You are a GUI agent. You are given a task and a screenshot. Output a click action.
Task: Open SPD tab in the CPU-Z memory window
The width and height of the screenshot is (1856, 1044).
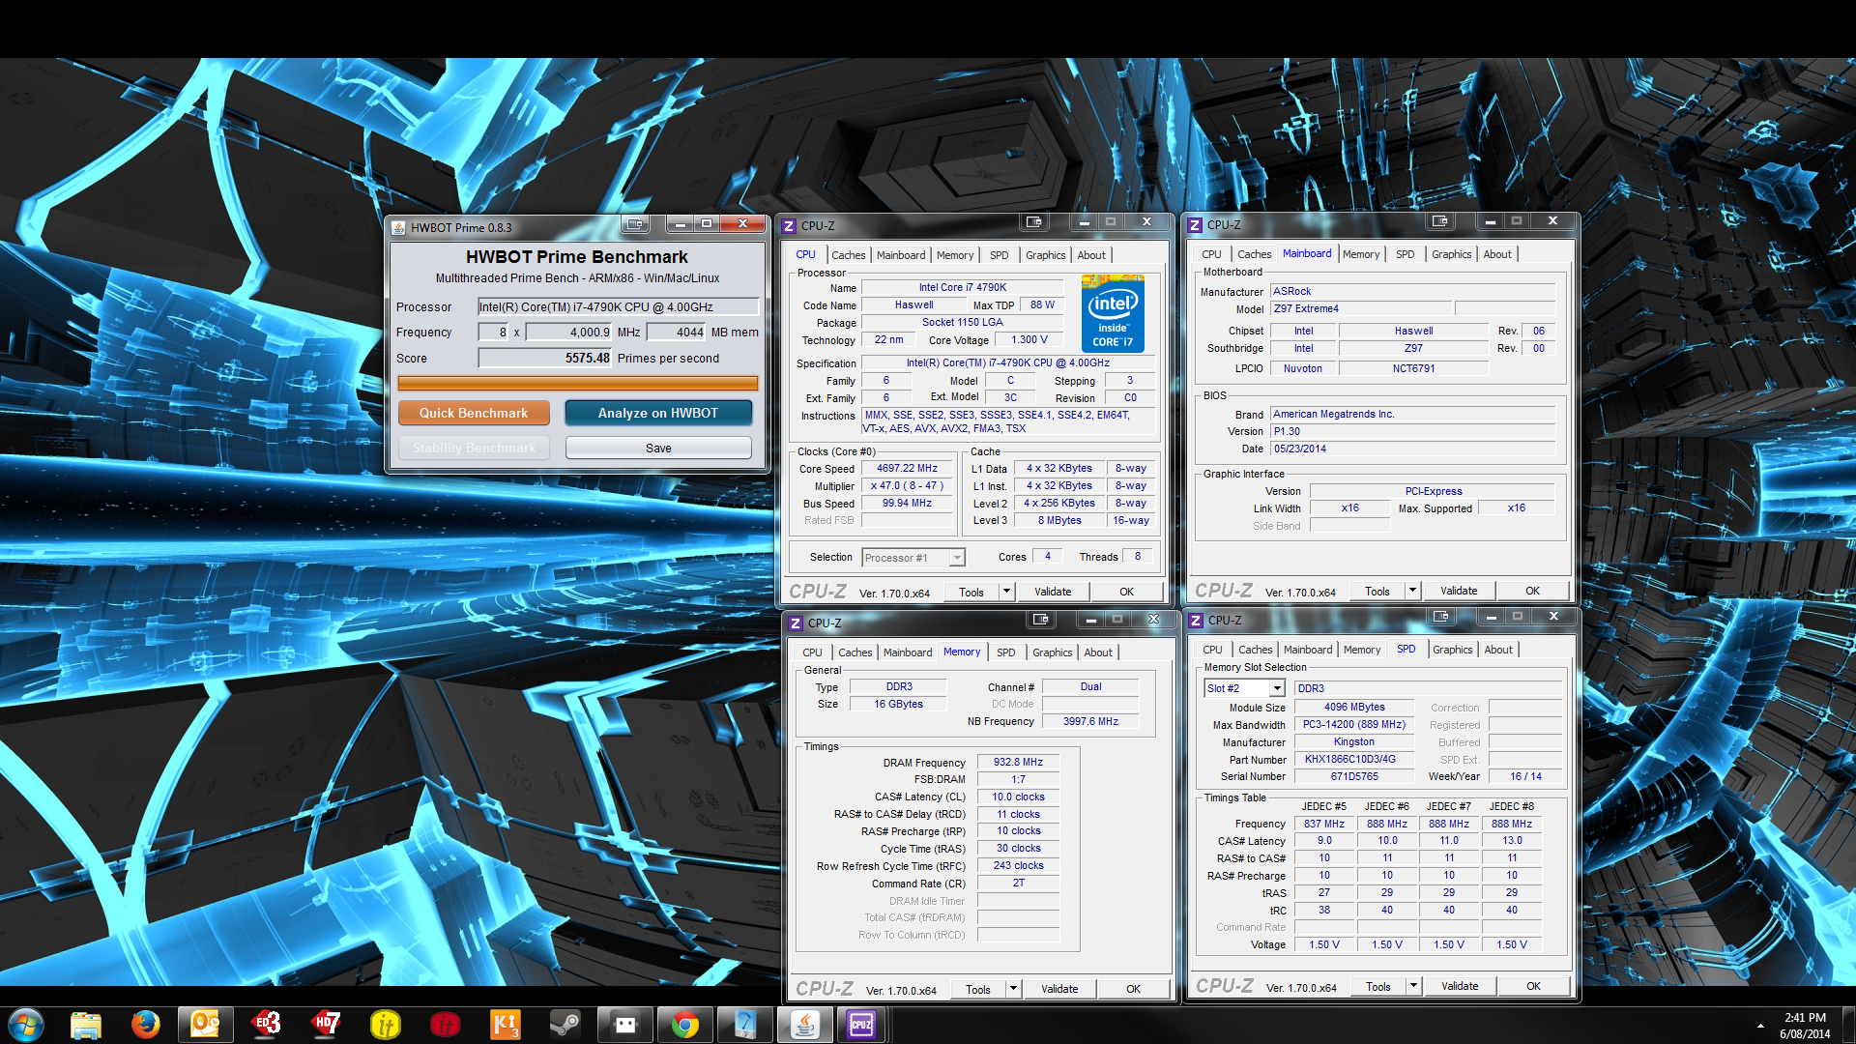1005,652
